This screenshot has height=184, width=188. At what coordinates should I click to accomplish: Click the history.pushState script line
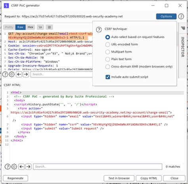[56, 105]
